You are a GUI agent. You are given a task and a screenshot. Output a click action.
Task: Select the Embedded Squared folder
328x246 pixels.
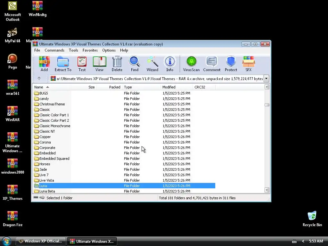click(52, 158)
